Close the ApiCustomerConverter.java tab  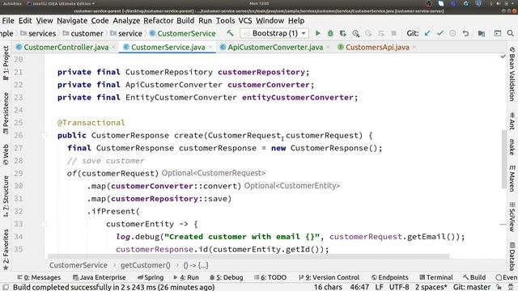[328, 48]
